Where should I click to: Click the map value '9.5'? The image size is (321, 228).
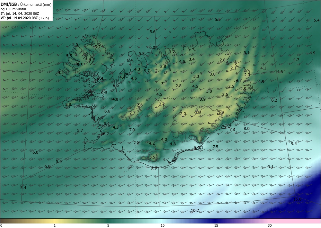[294, 143]
